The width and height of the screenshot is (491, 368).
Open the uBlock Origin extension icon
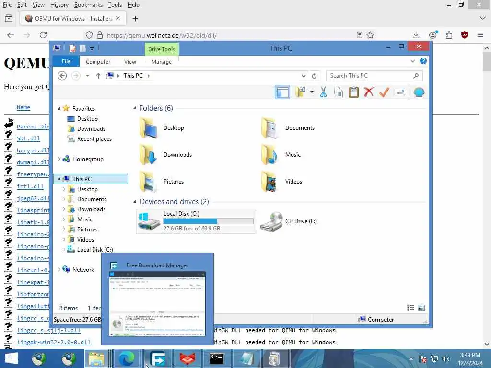[464, 35]
